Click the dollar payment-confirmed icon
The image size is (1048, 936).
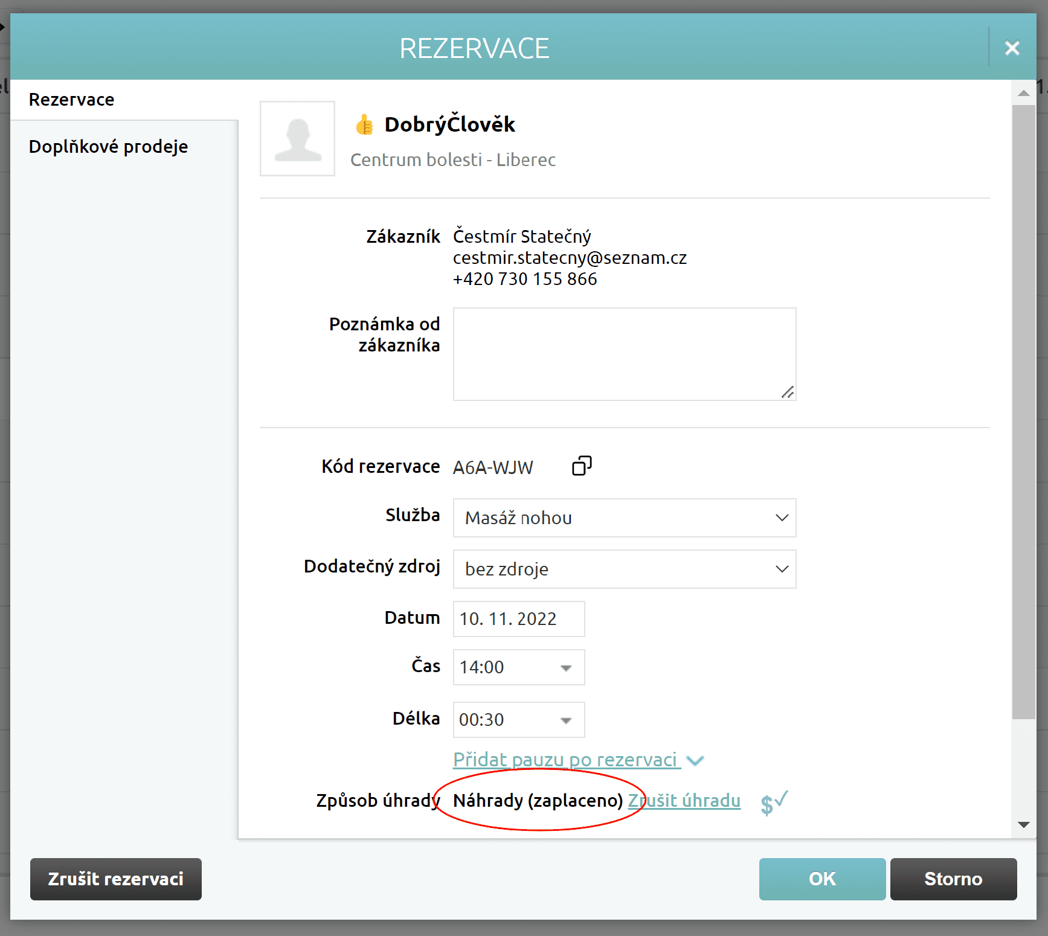[773, 801]
